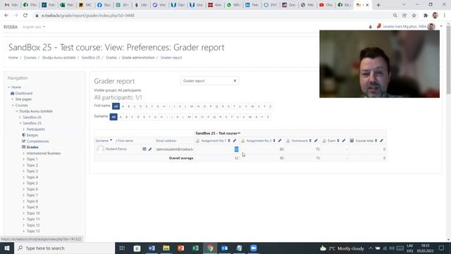451x254 pixels.
Task: Open Grader report dropdown selector
Action: tap(209, 81)
